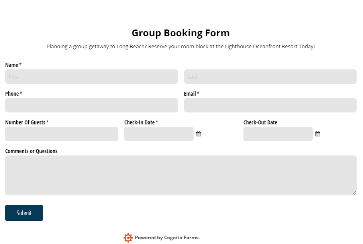Viewport: 363px width, 244px height.
Task: Select the Email input field
Action: 270,105
